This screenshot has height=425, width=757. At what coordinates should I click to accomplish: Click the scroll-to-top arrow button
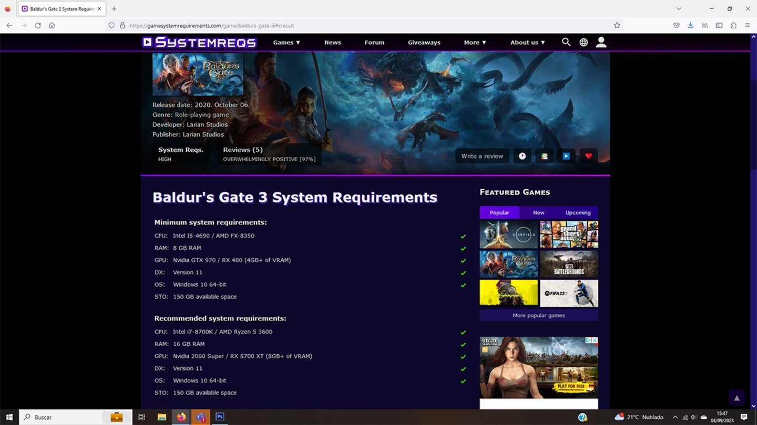[x=736, y=398]
